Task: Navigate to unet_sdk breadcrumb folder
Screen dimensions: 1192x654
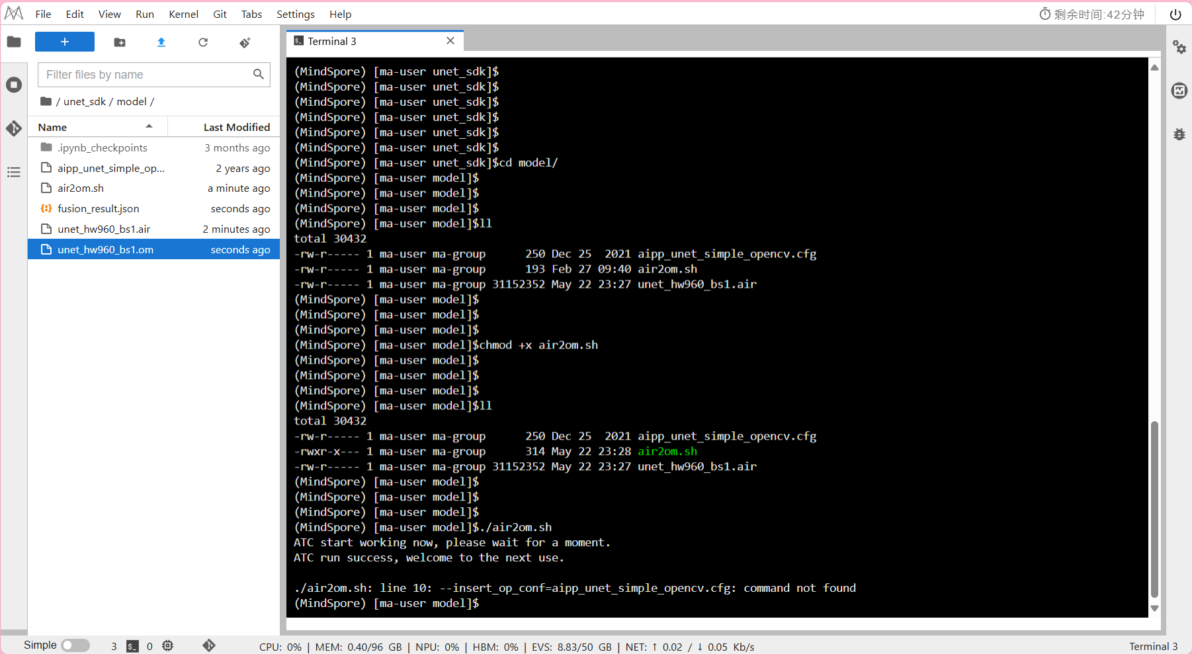Action: coord(85,101)
